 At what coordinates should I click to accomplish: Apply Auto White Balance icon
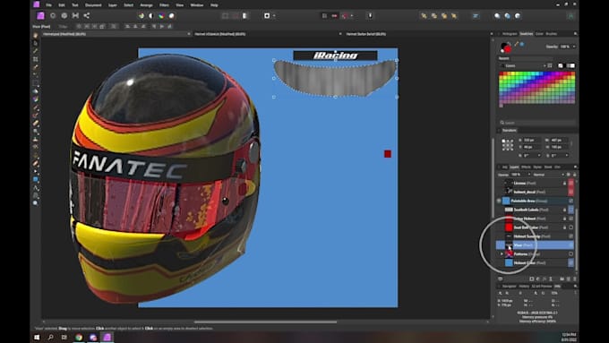(171, 16)
